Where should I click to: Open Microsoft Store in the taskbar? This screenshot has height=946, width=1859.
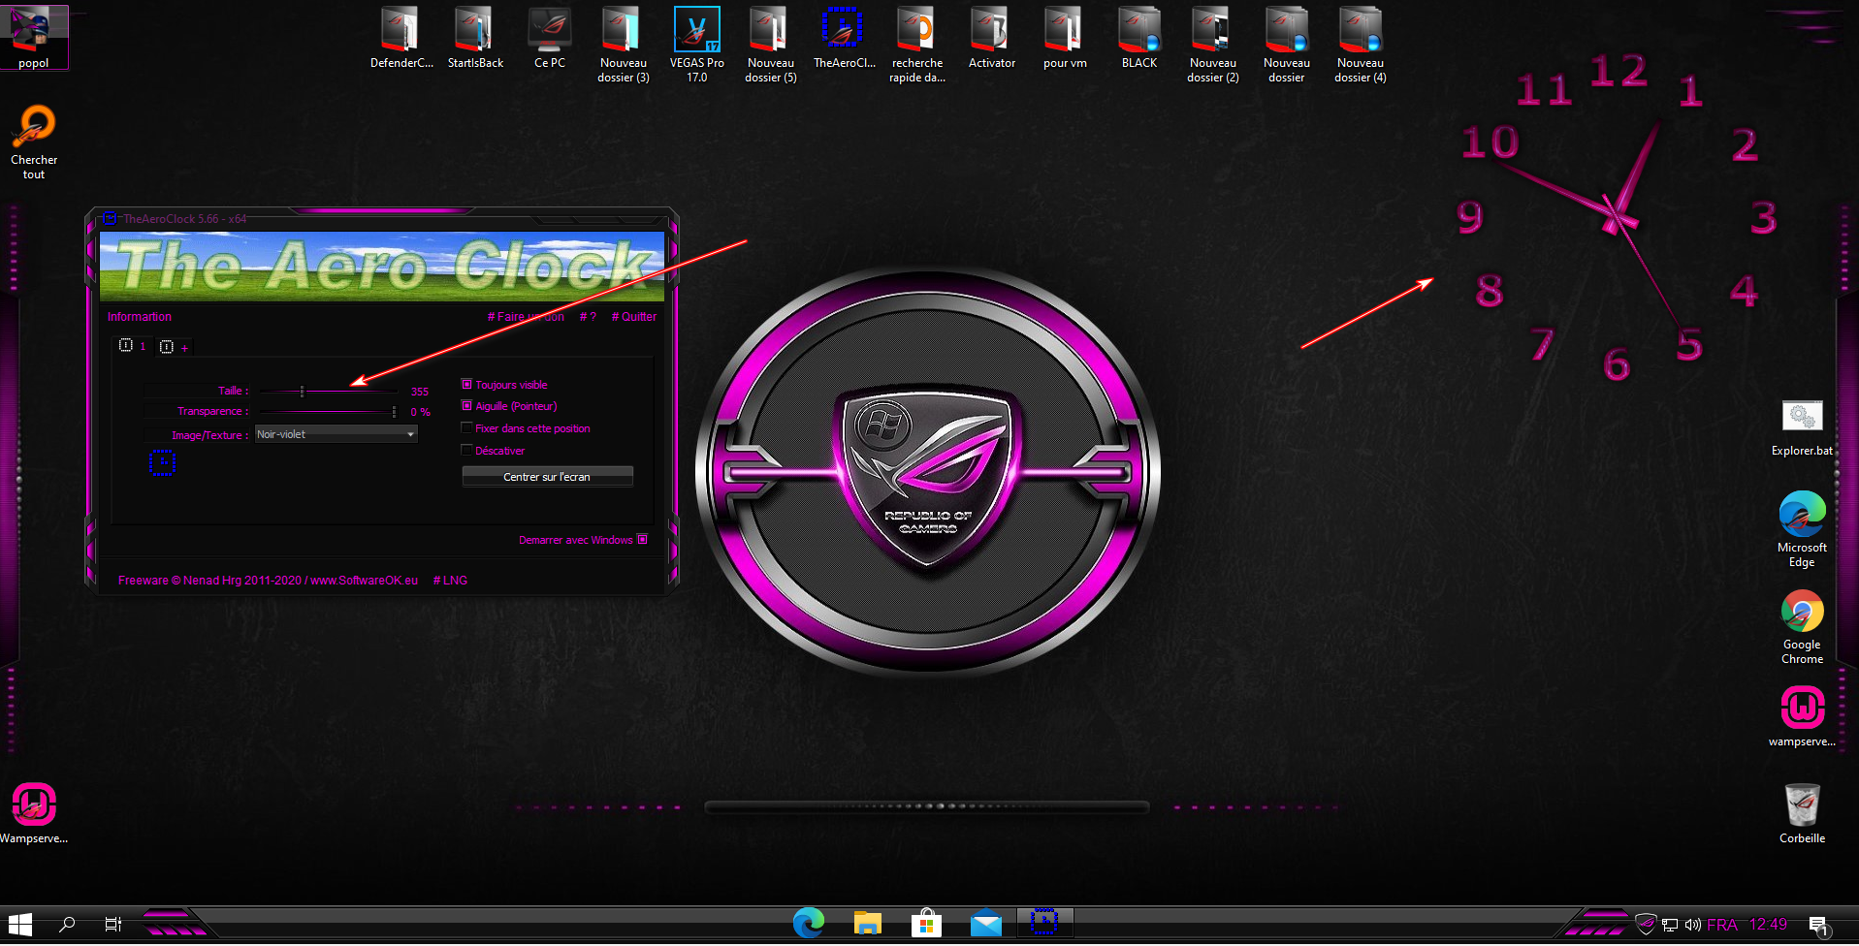coord(926,923)
